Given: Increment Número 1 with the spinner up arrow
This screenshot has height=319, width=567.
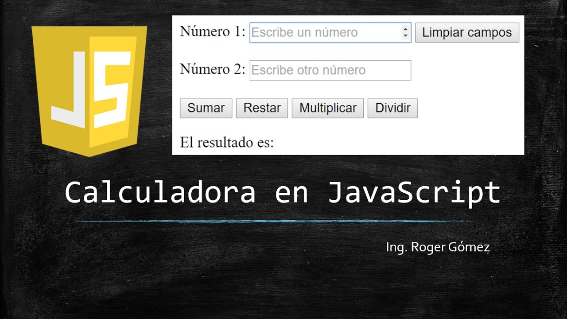Looking at the screenshot, I should (405, 29).
